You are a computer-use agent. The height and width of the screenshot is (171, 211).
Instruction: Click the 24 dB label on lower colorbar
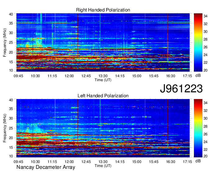click(205, 142)
